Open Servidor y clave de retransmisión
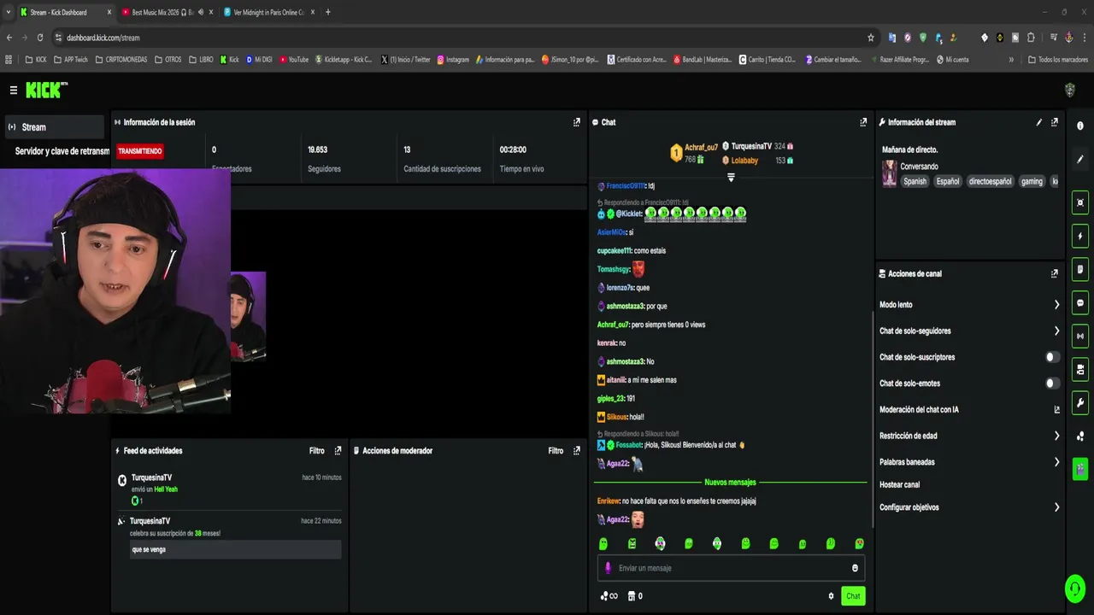This screenshot has width=1094, height=615. (x=62, y=151)
